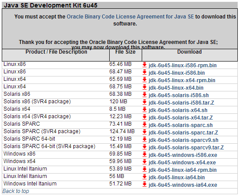Click download arrow icon for jdk-6u45-solaris-sparcv9.tar.Z

click(144, 147)
